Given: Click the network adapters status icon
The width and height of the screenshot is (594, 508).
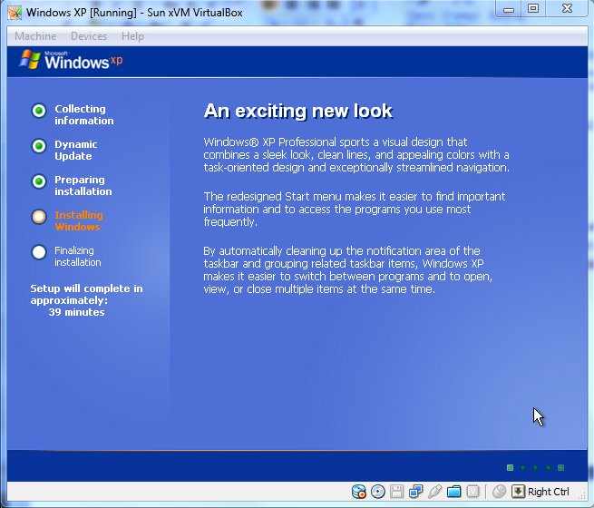Looking at the screenshot, I should (x=415, y=492).
